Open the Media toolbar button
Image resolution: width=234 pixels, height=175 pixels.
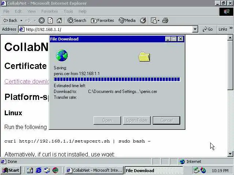pos(127,20)
